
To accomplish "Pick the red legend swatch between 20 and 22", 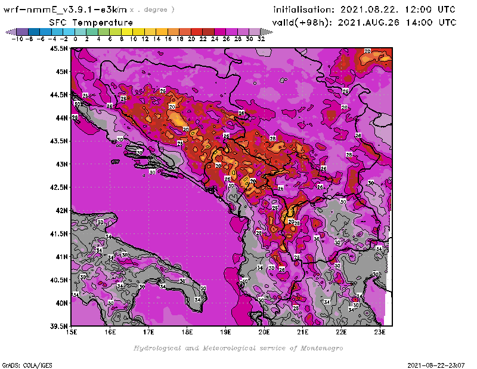I will tap(197, 32).
